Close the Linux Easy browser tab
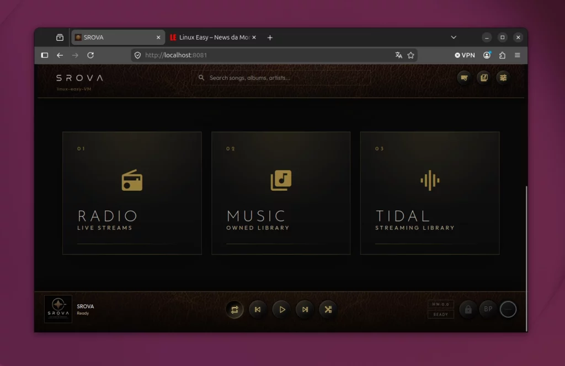 point(254,37)
